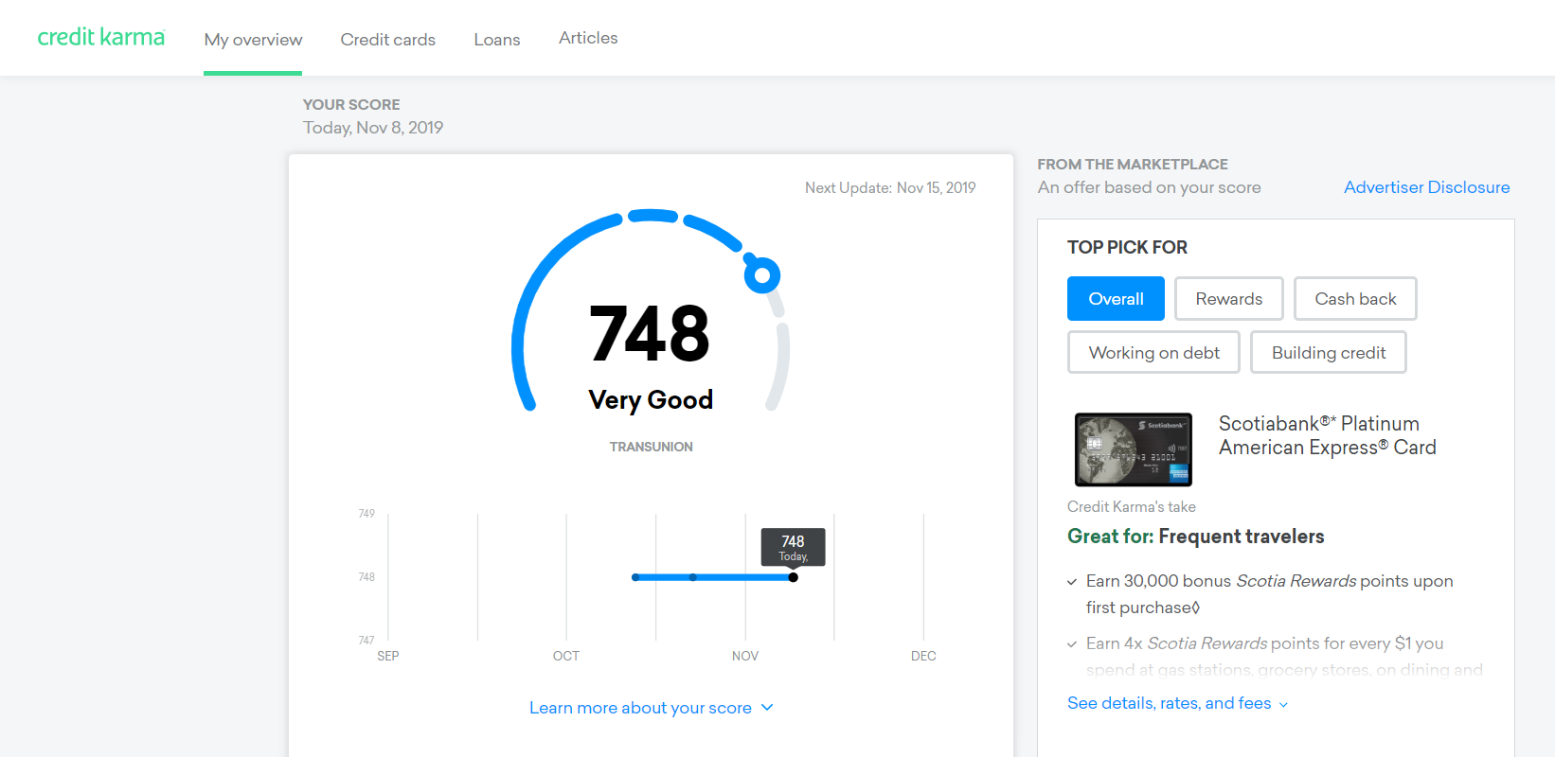Viewport: 1555px width, 757px height.
Task: Click the DEC label on chart axis
Action: (x=923, y=656)
